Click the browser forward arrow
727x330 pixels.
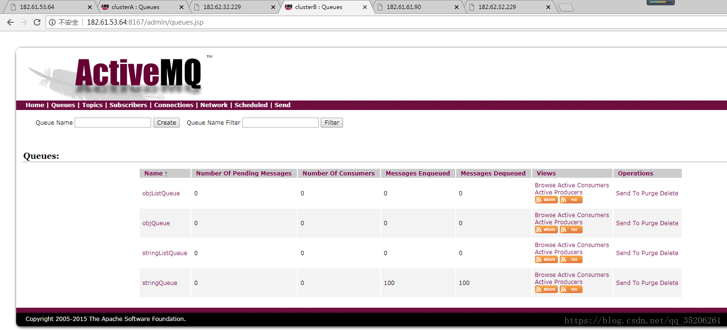24,22
